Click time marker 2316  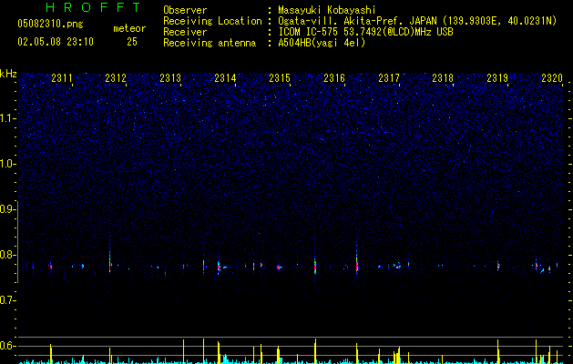tap(334, 78)
